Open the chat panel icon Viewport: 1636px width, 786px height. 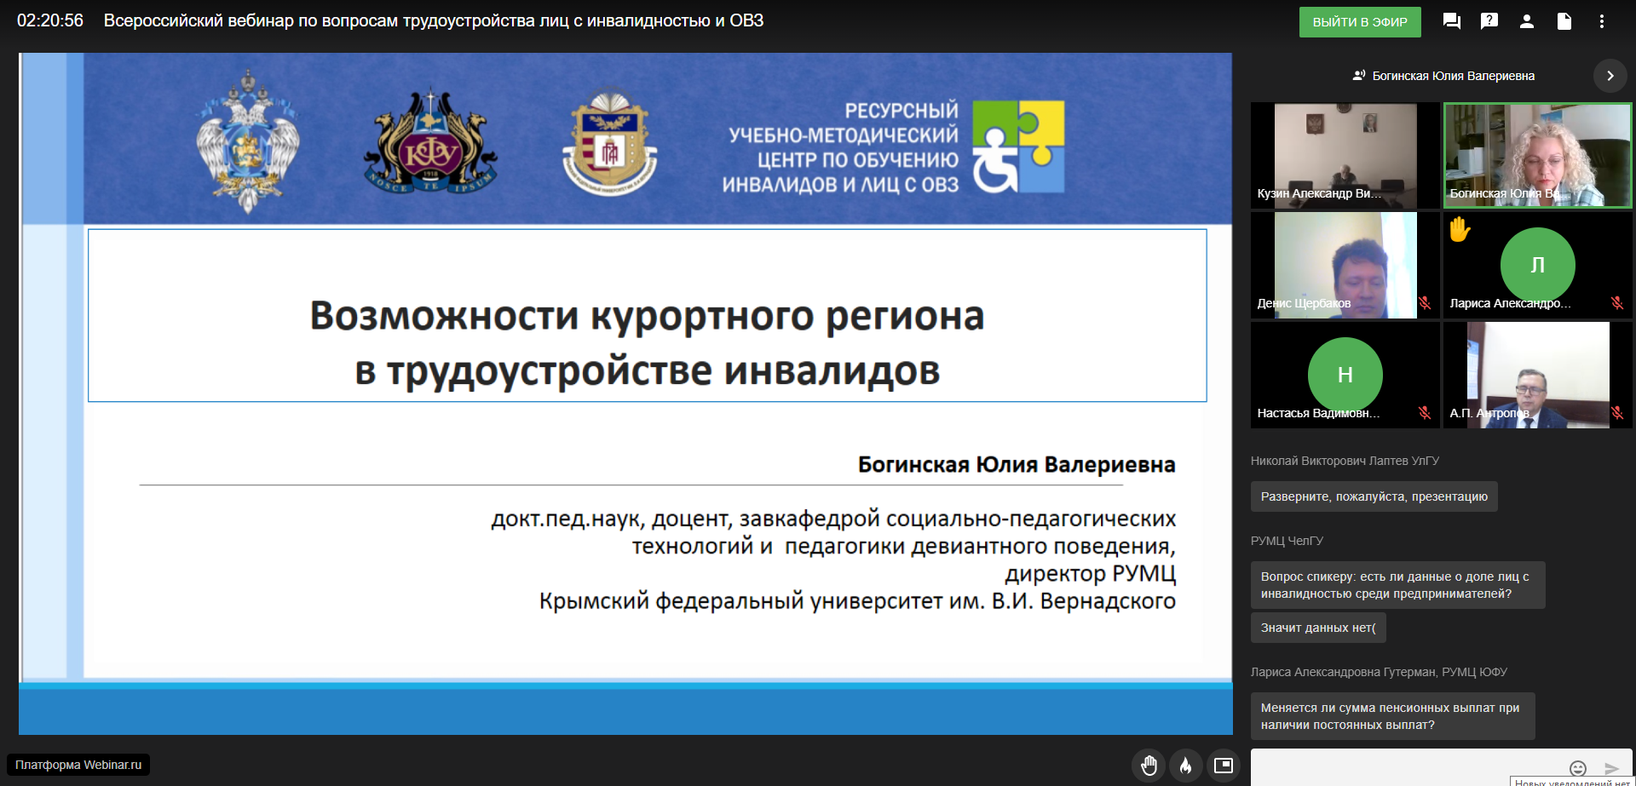[x=1451, y=22]
